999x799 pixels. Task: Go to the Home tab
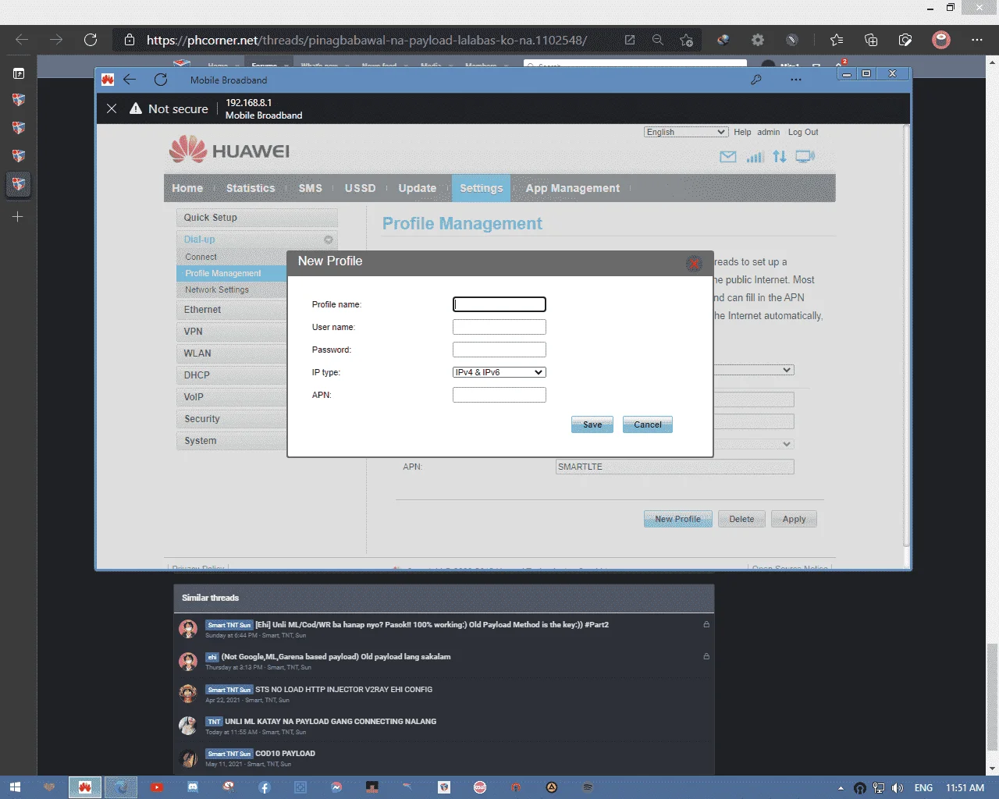pos(187,188)
